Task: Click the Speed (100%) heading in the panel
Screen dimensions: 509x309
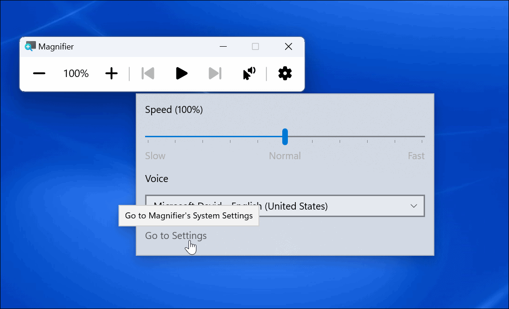Action: (x=174, y=109)
